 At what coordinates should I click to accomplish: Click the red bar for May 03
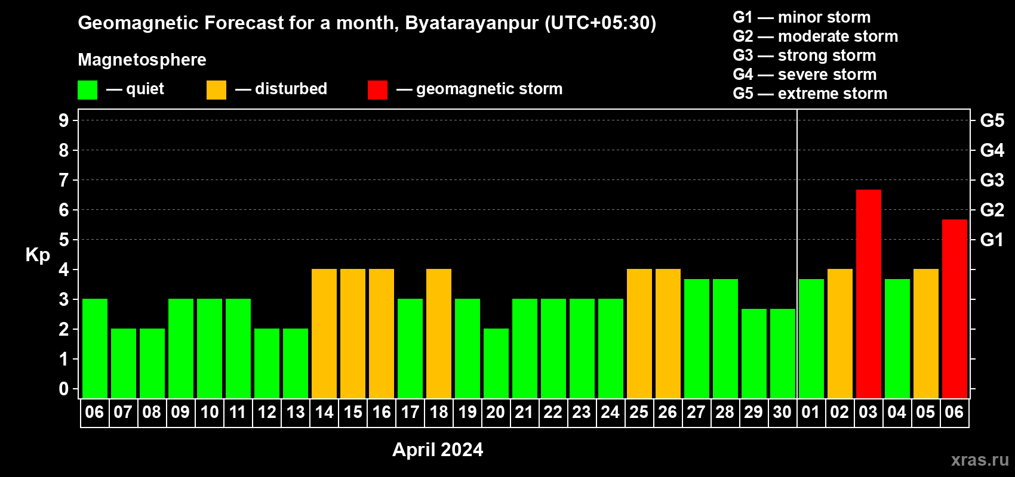pos(869,294)
